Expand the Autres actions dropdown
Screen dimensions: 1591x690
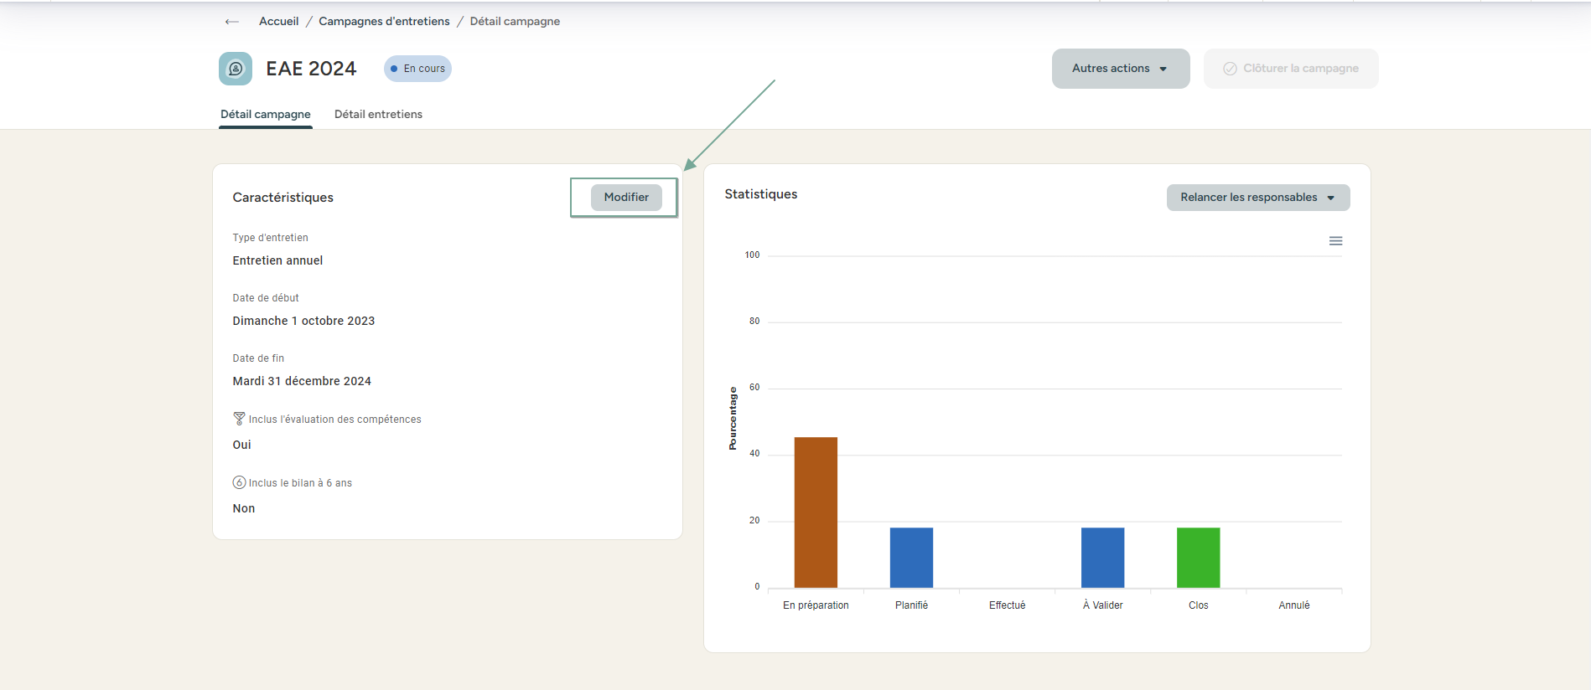[x=1120, y=69]
